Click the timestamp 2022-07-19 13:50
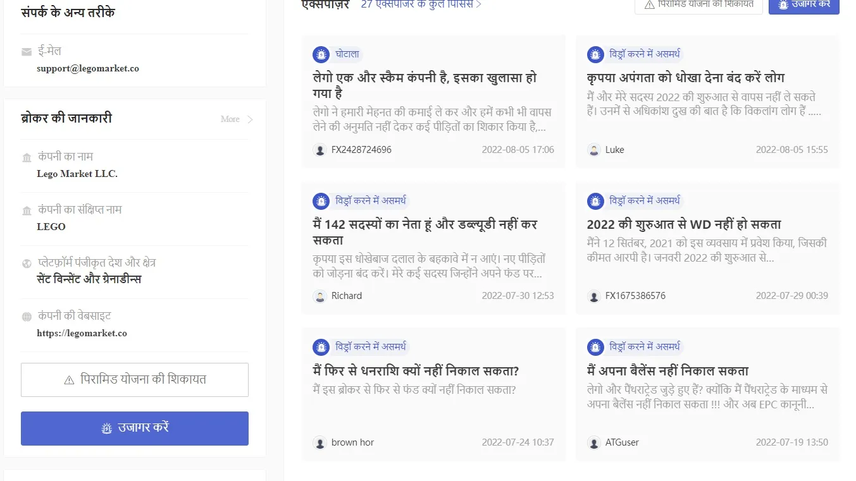 (792, 442)
